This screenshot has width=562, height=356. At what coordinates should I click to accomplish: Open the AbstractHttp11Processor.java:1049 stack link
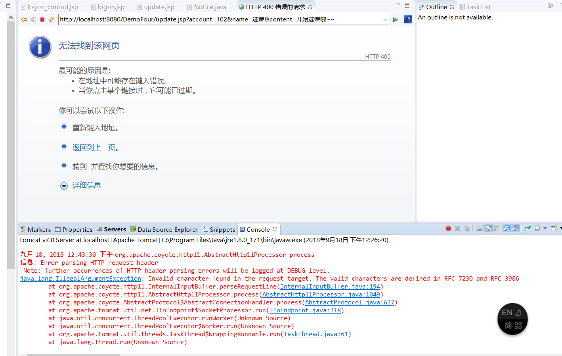pyautogui.click(x=321, y=294)
